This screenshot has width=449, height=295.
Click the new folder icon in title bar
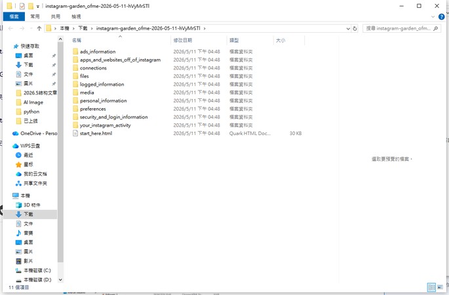tap(31, 6)
